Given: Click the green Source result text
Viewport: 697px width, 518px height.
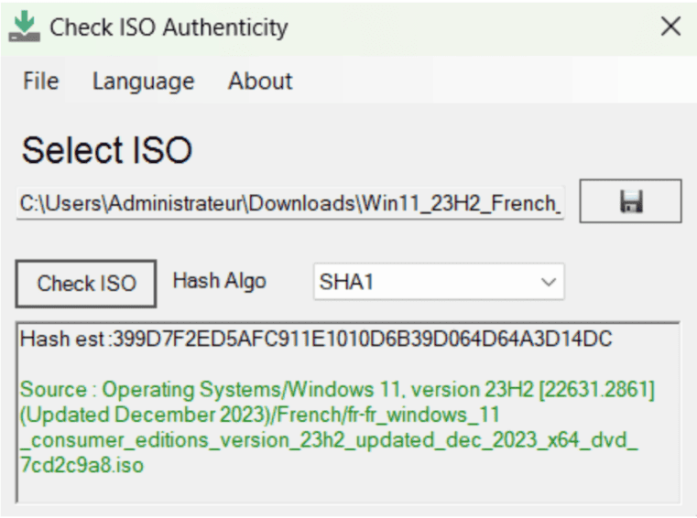Looking at the screenshot, I should [337, 427].
